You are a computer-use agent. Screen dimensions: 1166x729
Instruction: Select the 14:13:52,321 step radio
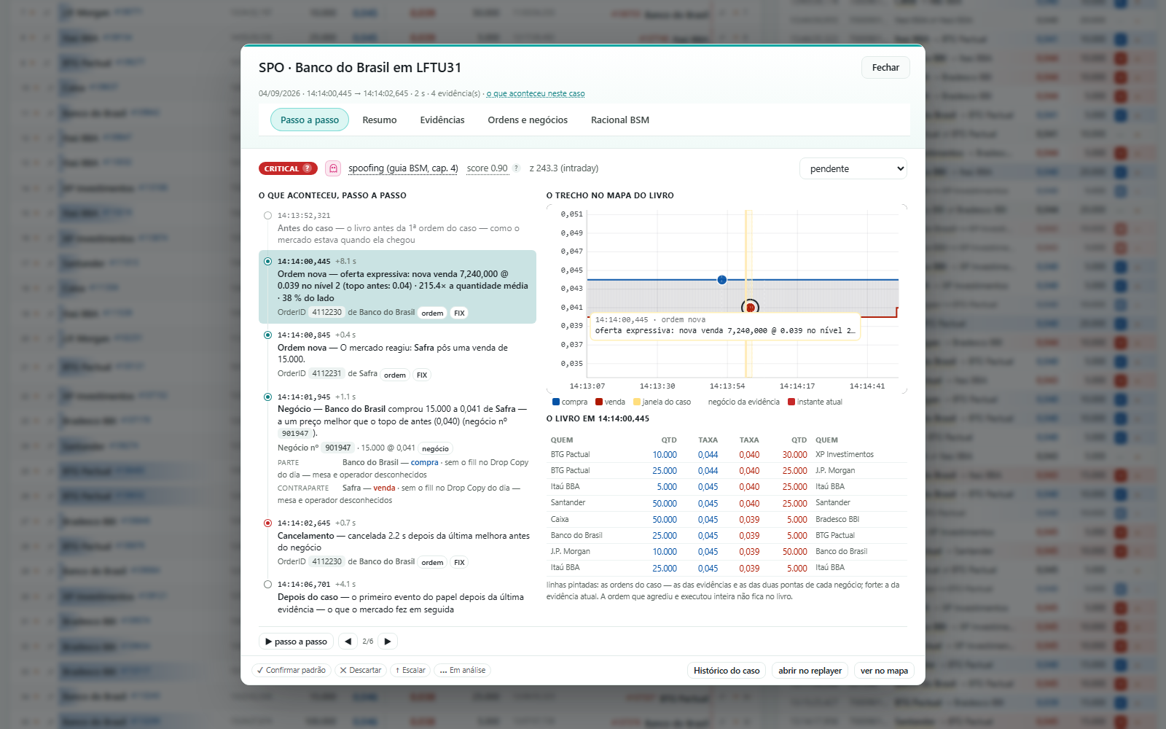click(x=267, y=216)
